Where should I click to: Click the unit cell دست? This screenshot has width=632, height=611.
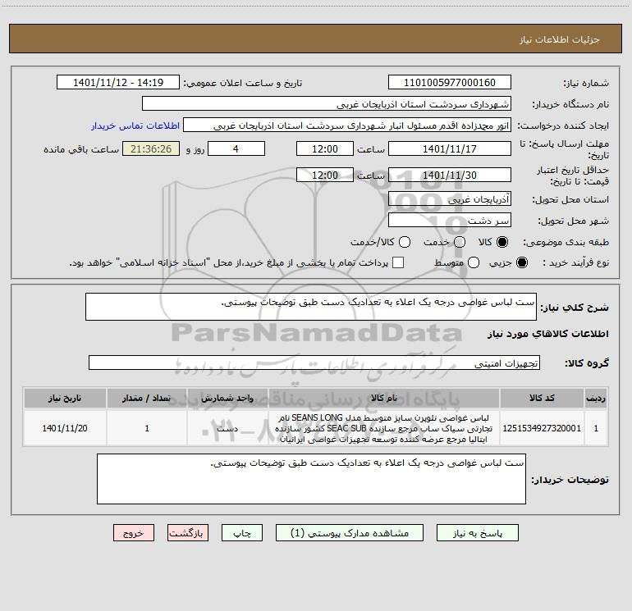point(227,428)
